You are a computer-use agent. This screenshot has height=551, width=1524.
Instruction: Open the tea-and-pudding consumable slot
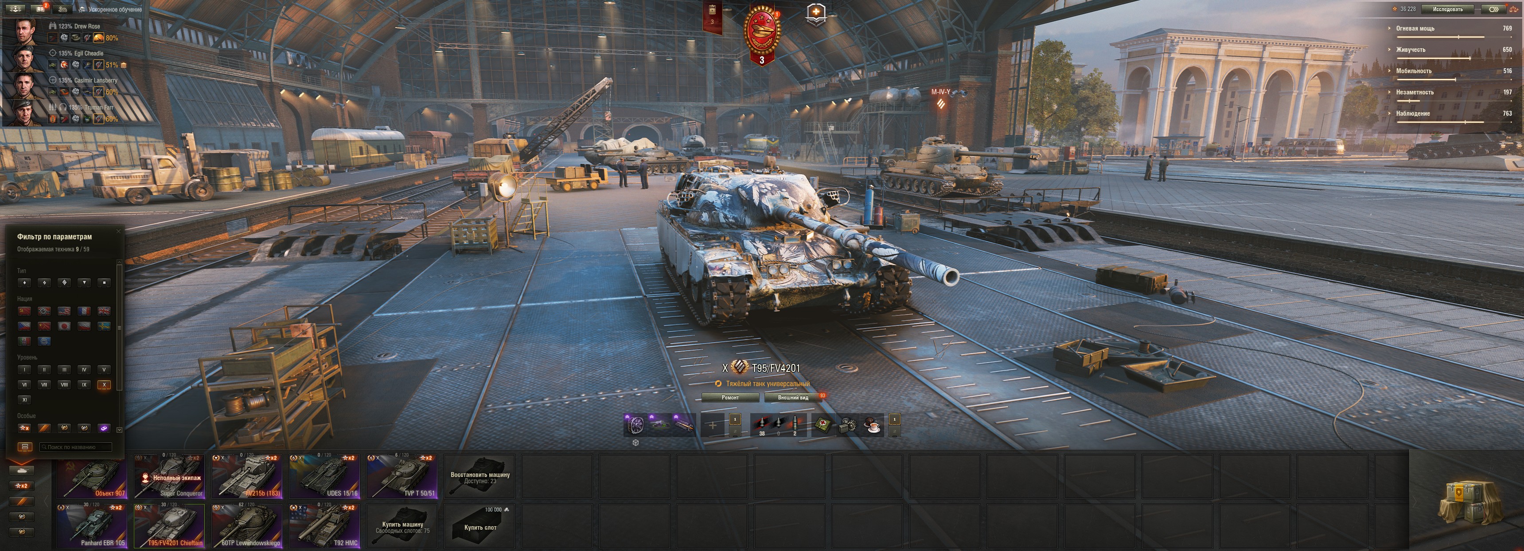coord(873,424)
